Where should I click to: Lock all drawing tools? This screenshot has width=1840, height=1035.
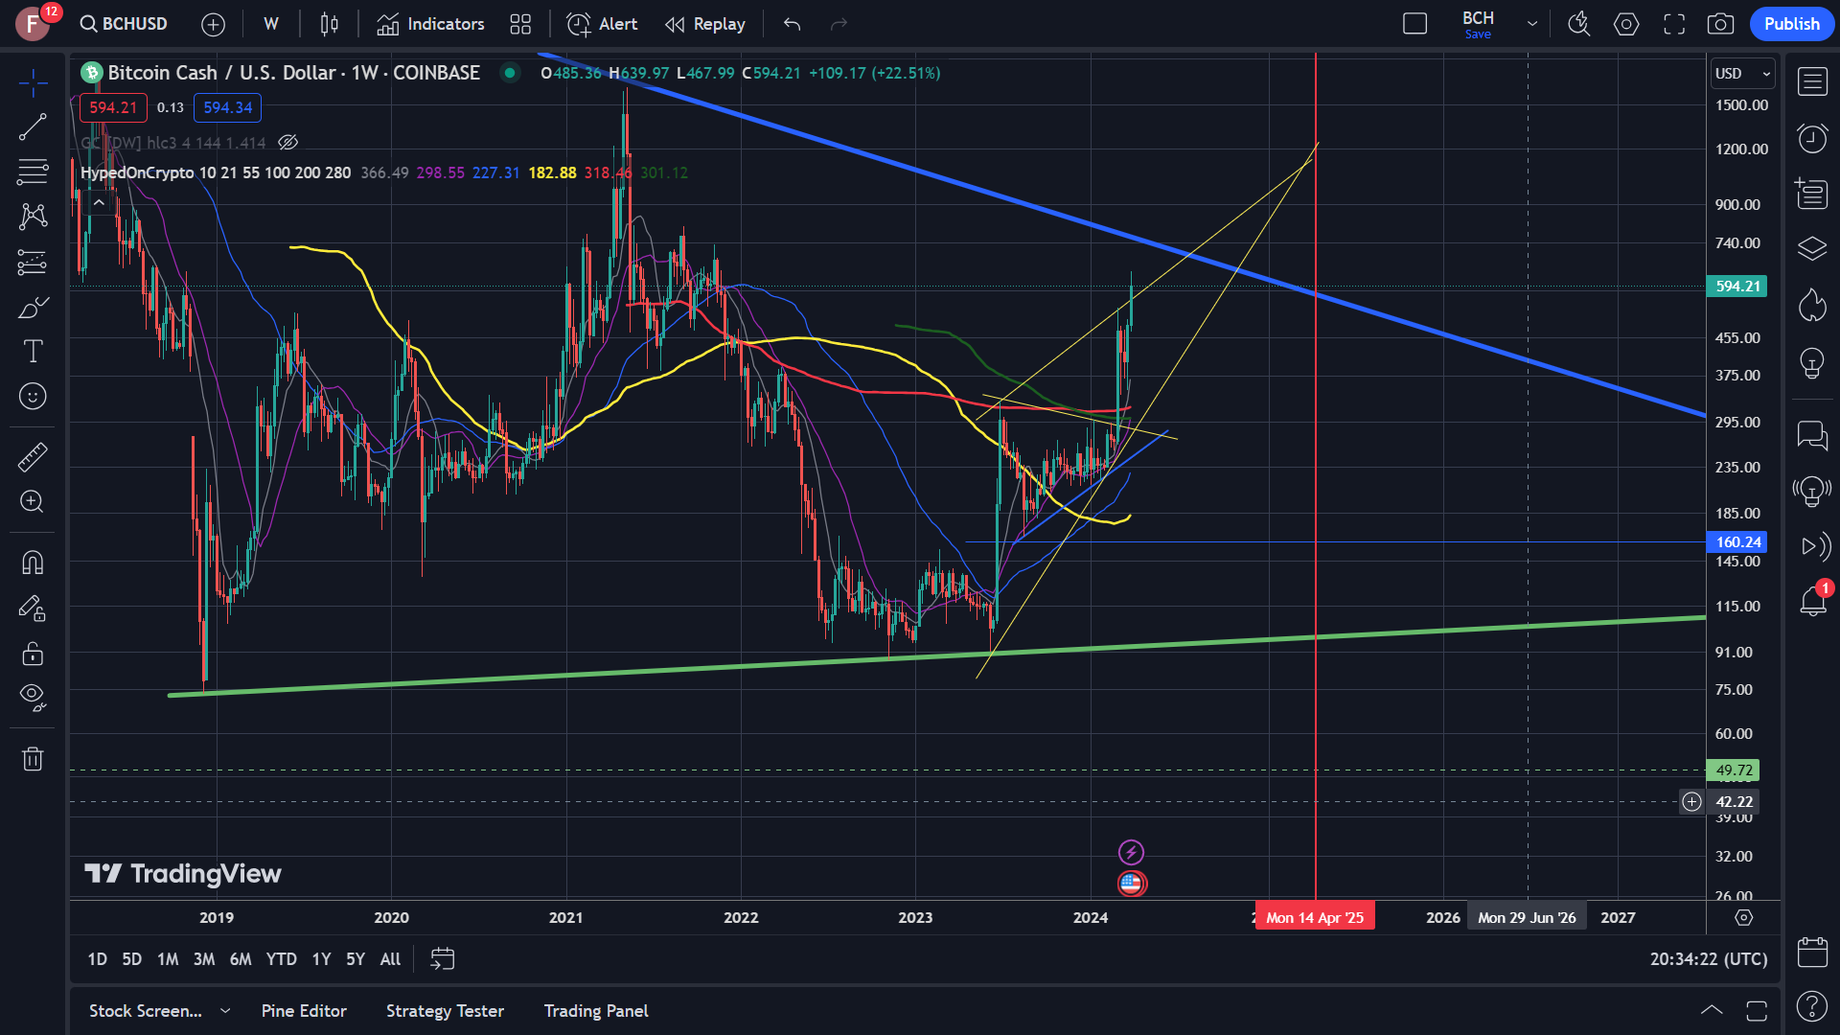33,653
